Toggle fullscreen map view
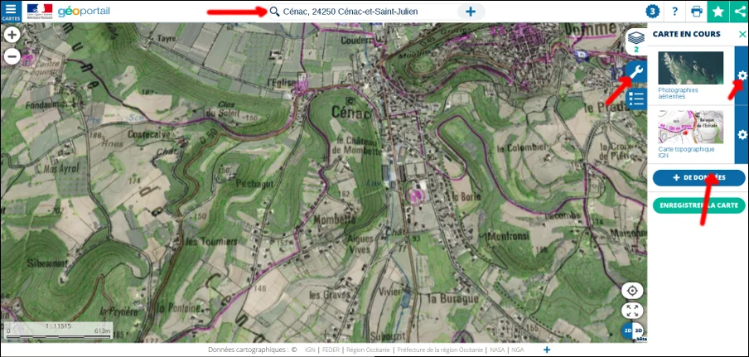The height and width of the screenshot is (357, 749). pos(632,311)
